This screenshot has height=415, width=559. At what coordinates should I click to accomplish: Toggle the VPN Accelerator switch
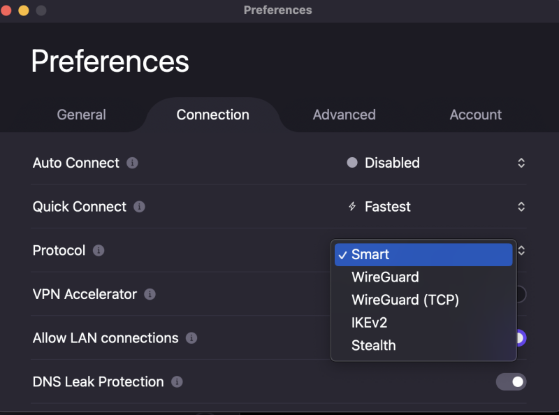pos(521,295)
